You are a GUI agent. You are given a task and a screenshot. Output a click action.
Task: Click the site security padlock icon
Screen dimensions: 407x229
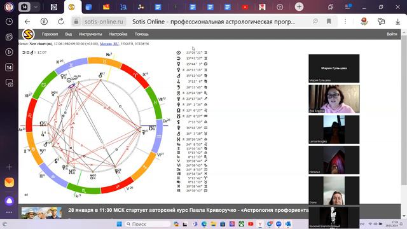pos(76,22)
